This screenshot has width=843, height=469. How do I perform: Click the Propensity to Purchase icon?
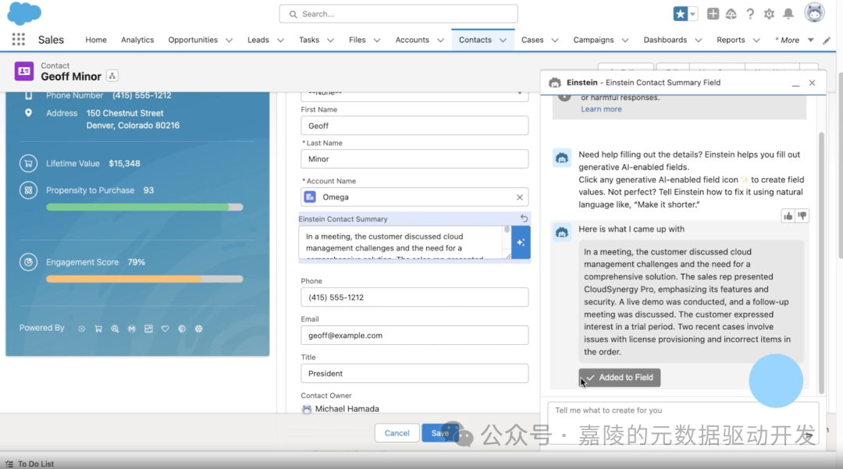click(x=29, y=190)
